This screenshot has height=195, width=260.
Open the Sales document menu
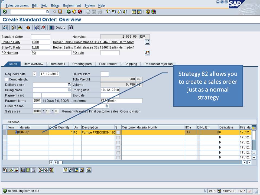[x=17, y=5]
